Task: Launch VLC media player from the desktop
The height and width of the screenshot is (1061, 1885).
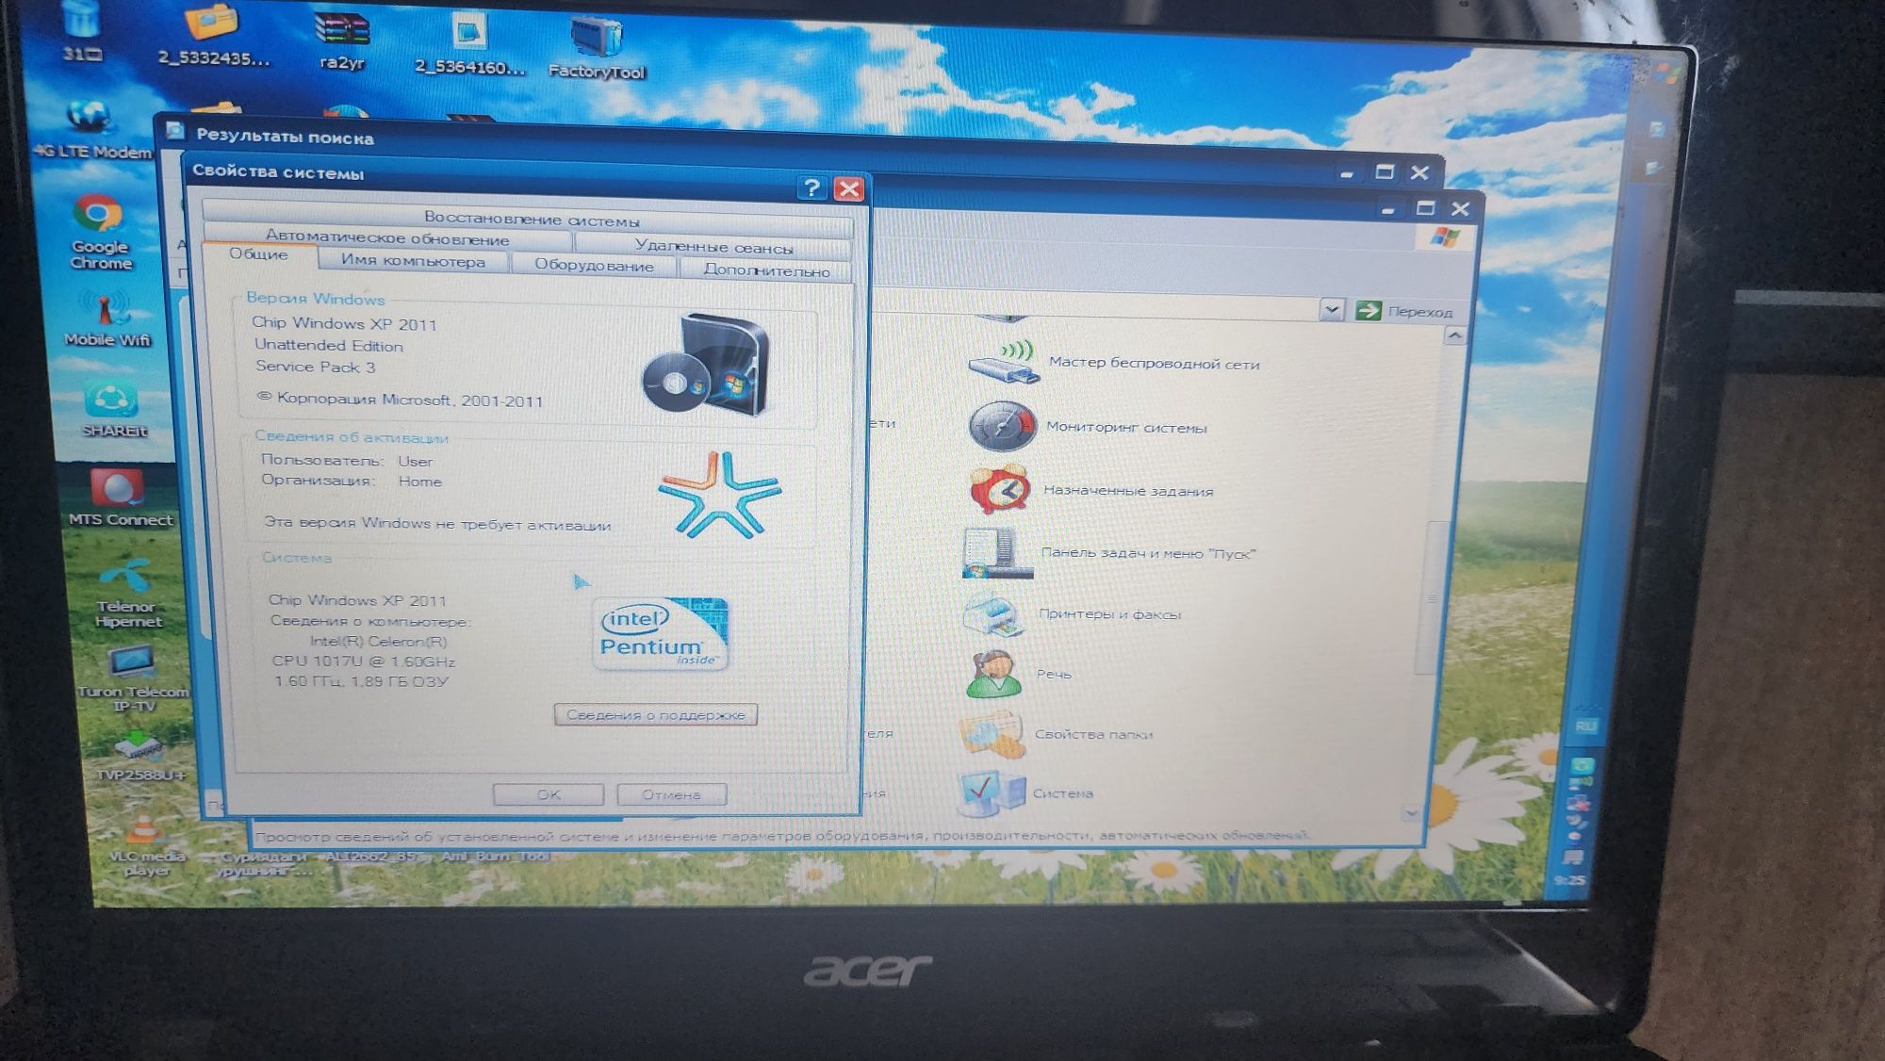Action: (146, 846)
